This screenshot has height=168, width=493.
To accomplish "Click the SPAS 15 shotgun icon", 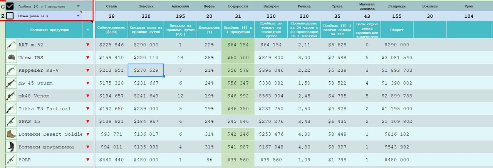I will pyautogui.click(x=11, y=121).
